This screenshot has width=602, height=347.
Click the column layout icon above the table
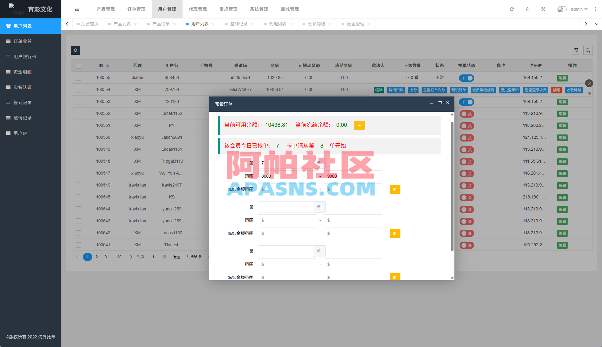coord(576,50)
